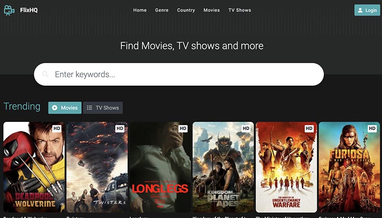Open the Twisters movie poster
This screenshot has height=218, width=382.
click(97, 167)
